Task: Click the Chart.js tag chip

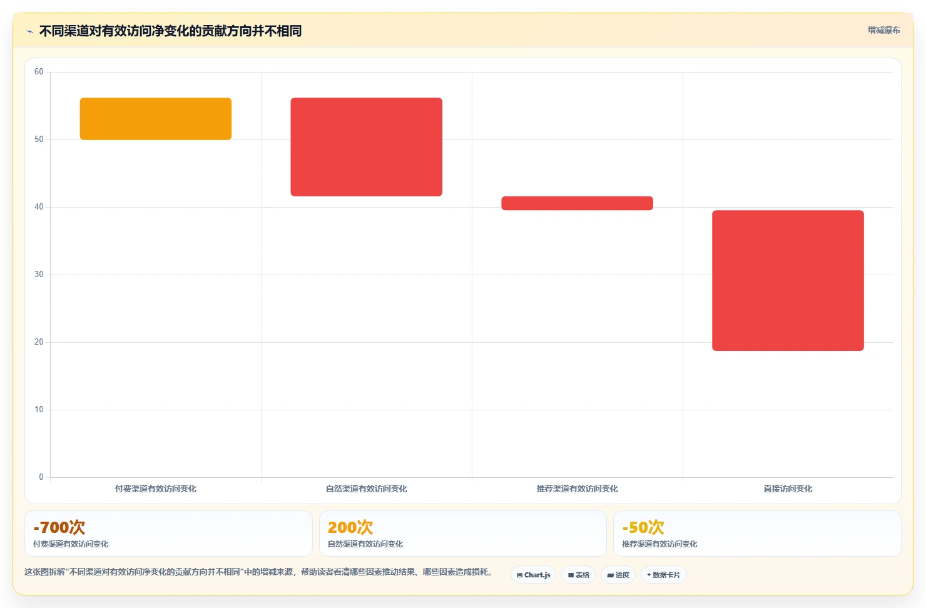Action: click(x=534, y=575)
